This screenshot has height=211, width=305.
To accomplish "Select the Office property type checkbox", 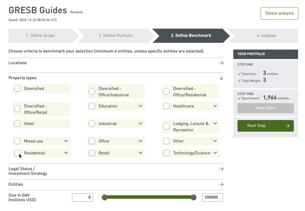I will (92, 141).
